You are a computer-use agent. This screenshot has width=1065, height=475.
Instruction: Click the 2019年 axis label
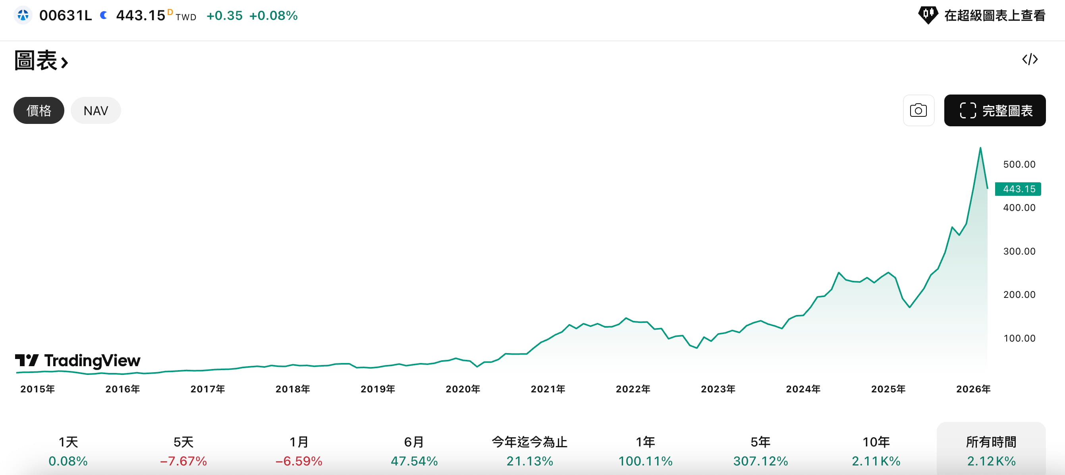(378, 389)
